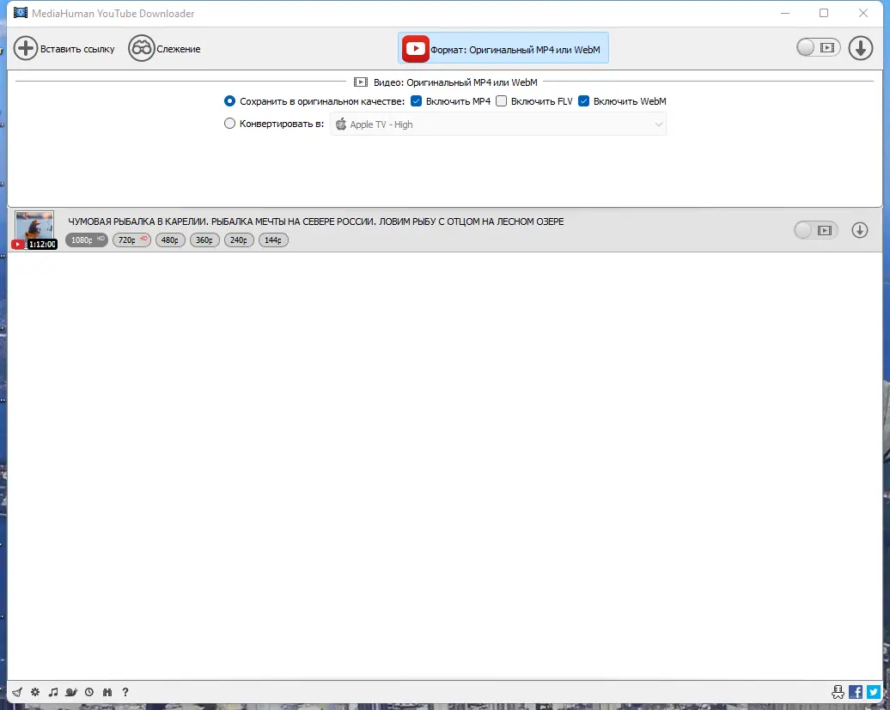
Task: Uncheck Включить WebM checkbox
Action: pos(583,101)
